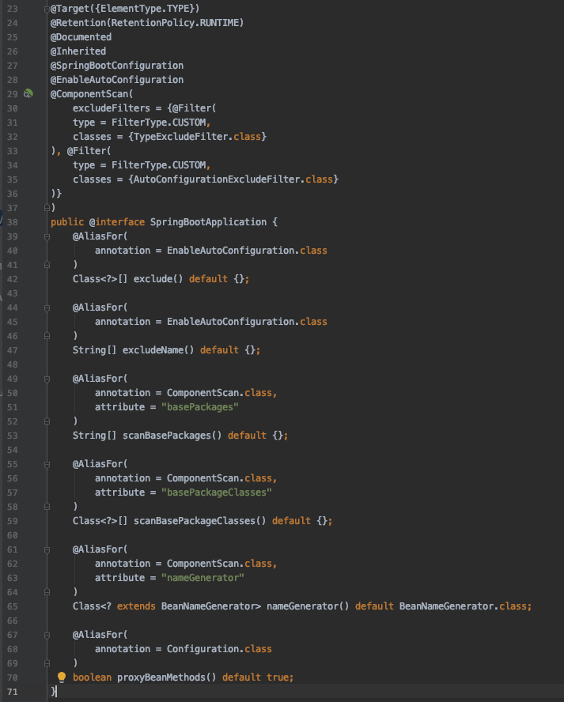Click TypeExcludeFilter.class on line 32
The height and width of the screenshot is (702, 564).
point(197,137)
